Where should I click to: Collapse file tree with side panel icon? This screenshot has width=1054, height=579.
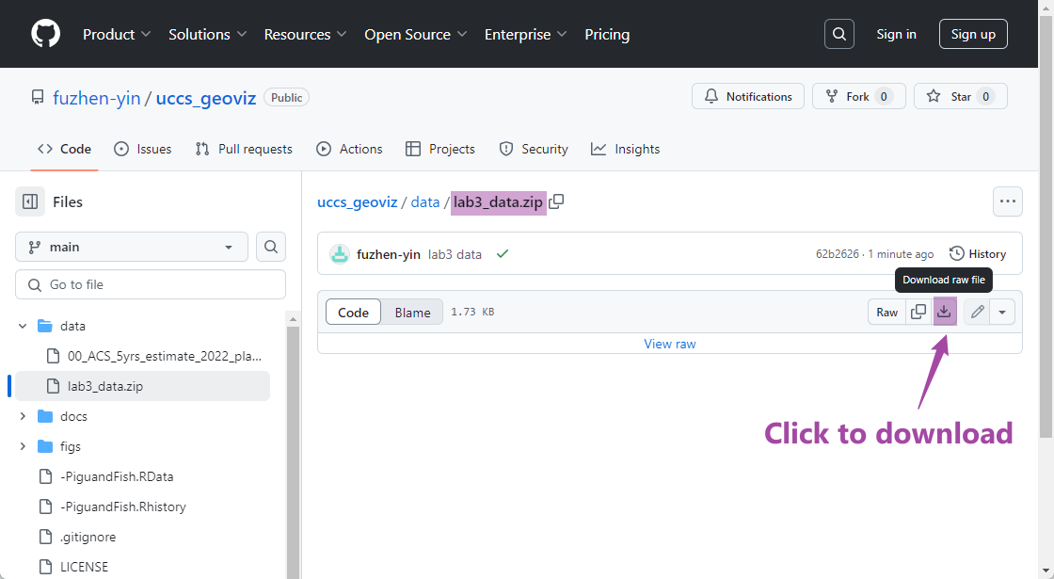pyautogui.click(x=30, y=201)
